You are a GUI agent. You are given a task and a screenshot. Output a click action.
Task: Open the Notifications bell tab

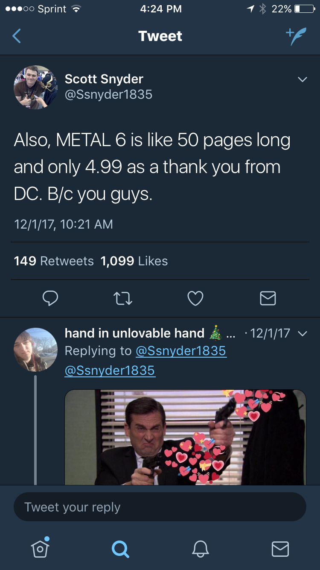(x=200, y=548)
